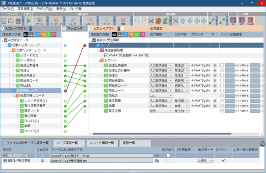This screenshot has height=173, width=266.
Task: Open the dropdown arrow beside the ループ toolbar button
Action: coord(81,21)
